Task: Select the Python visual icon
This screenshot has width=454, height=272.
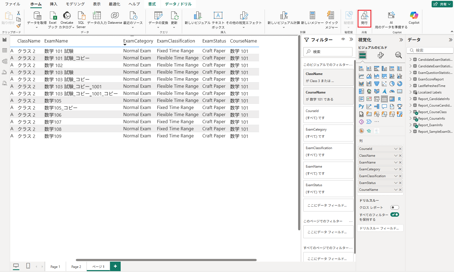Action: [361, 106]
